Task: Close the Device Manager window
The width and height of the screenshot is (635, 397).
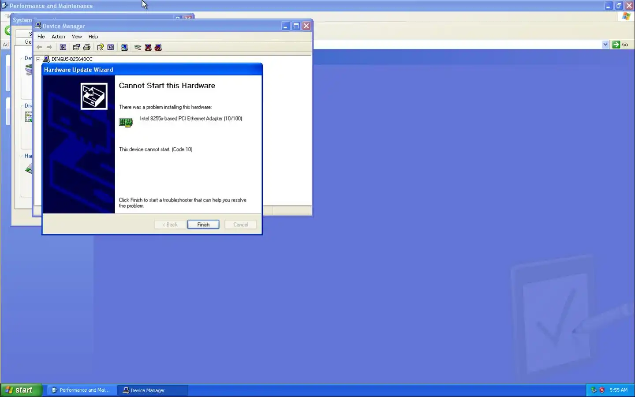Action: tap(306, 26)
